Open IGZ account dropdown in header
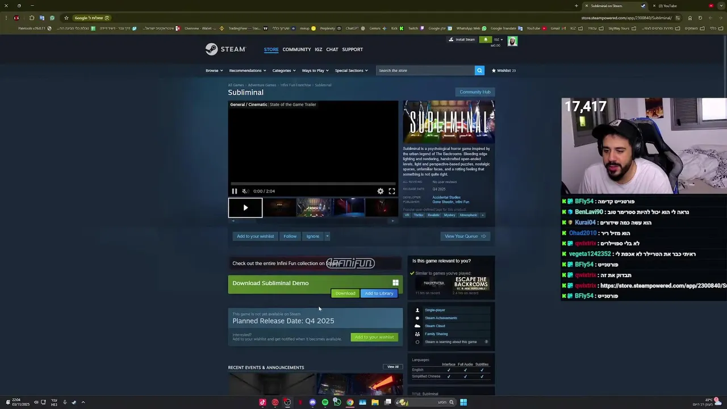The image size is (727, 409). [498, 40]
